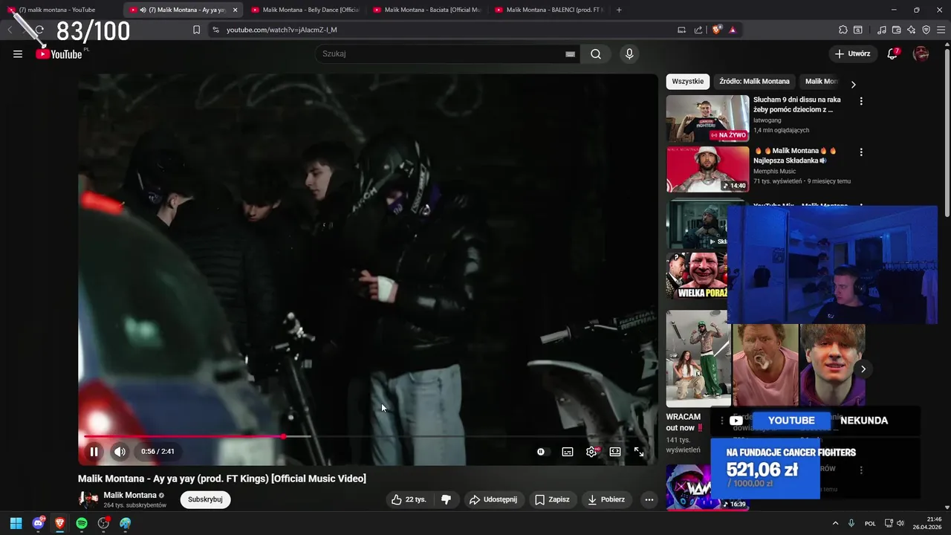Image resolution: width=951 pixels, height=535 pixels.
Task: Open the Słucham 9 dni dissu live thumbnail
Action: click(707, 118)
